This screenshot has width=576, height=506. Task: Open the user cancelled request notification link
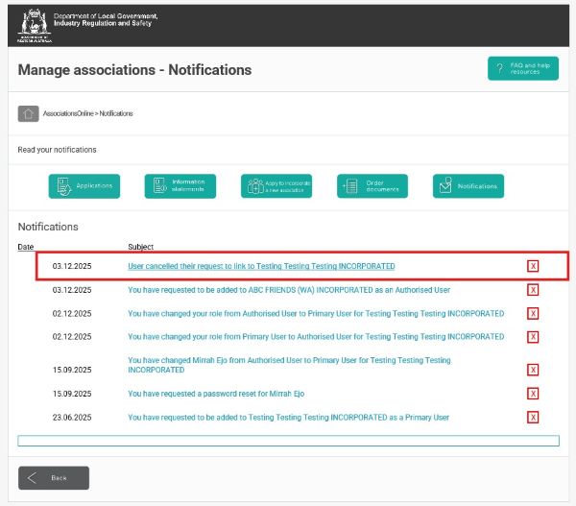click(261, 266)
